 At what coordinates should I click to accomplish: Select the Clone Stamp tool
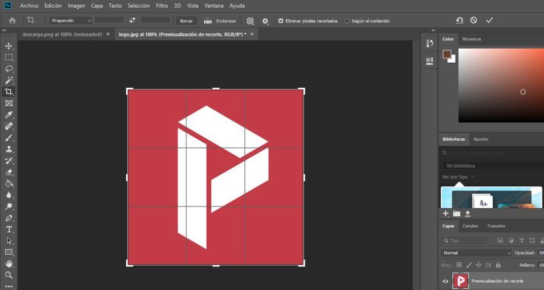click(9, 149)
